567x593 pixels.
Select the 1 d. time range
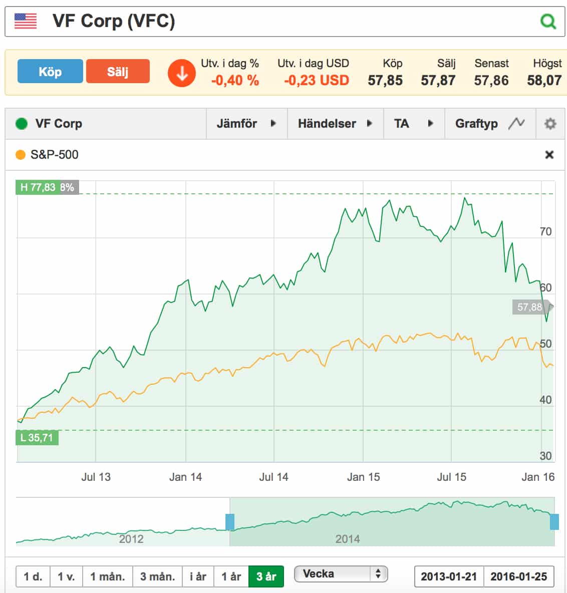click(x=33, y=576)
